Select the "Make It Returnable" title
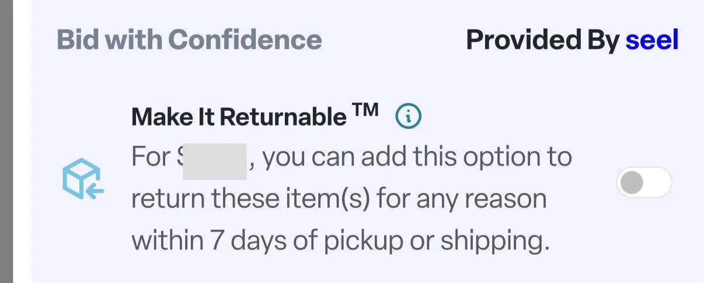Viewport: 704px width, 283px height. point(238,117)
